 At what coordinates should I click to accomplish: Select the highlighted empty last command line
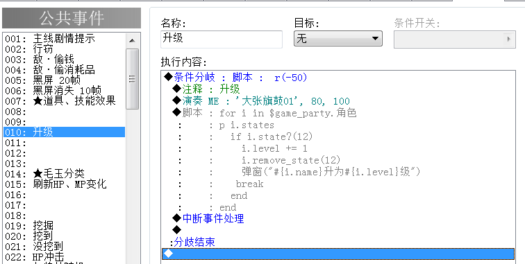pos(338,254)
